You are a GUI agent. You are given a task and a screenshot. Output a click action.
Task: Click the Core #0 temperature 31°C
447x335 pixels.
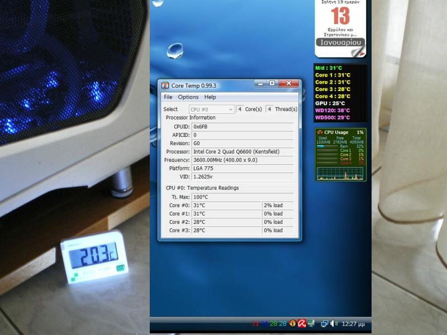tap(226, 205)
